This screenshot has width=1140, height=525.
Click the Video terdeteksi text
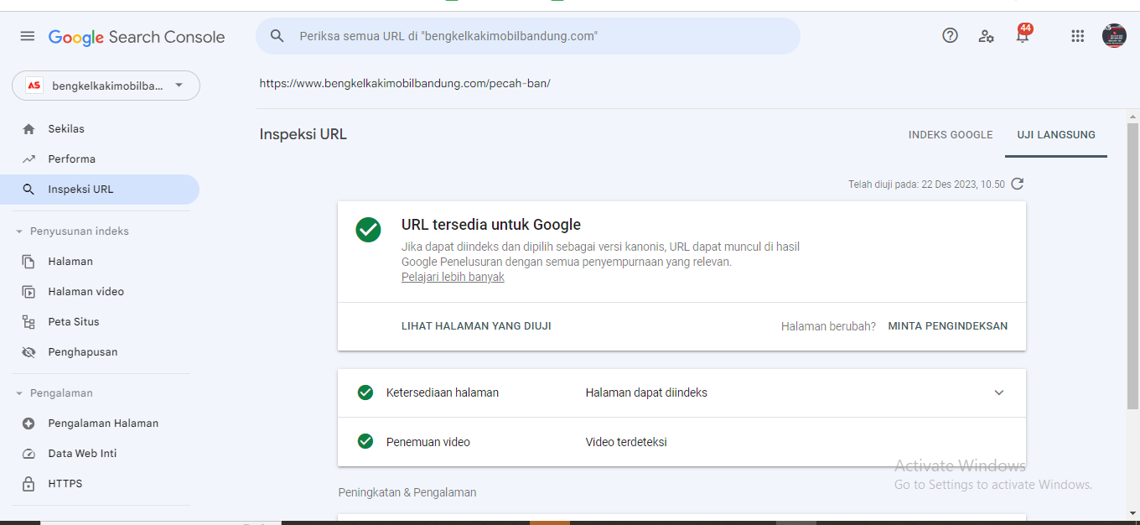coord(626,442)
